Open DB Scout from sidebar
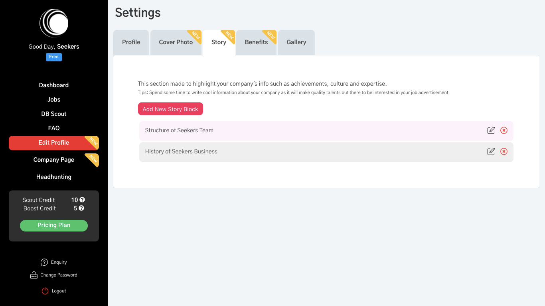 click(x=54, y=114)
